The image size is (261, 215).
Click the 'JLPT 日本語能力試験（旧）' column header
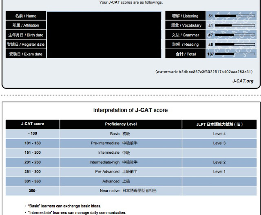pyautogui.click(x=219, y=124)
